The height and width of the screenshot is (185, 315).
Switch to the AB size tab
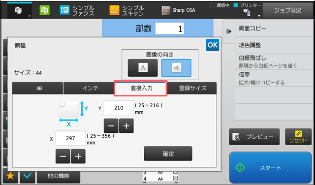click(37, 88)
